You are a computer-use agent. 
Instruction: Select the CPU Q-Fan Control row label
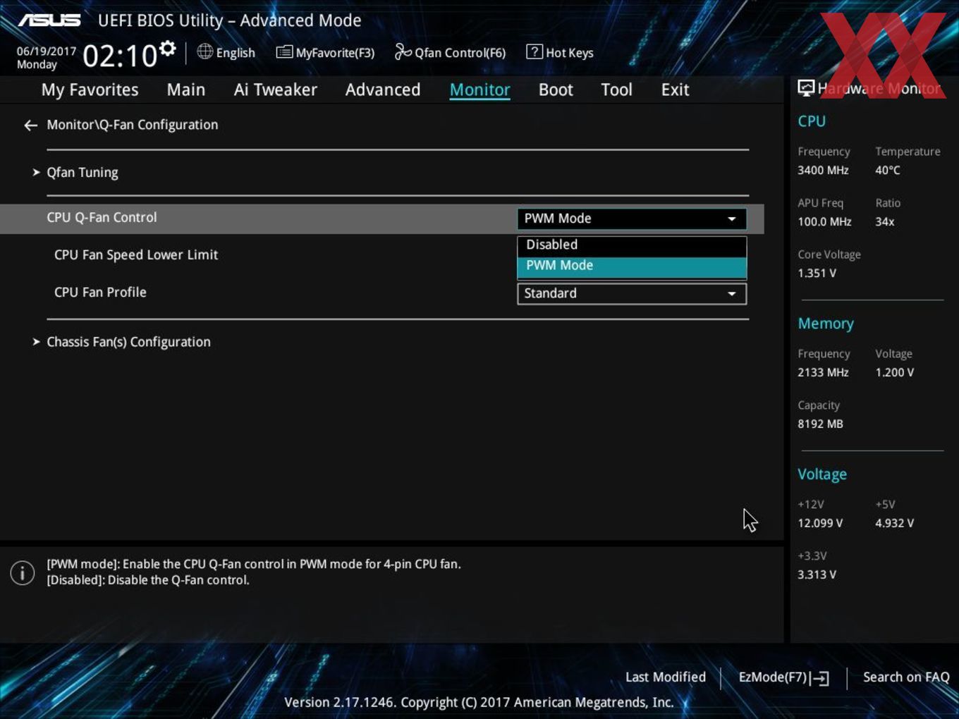102,218
